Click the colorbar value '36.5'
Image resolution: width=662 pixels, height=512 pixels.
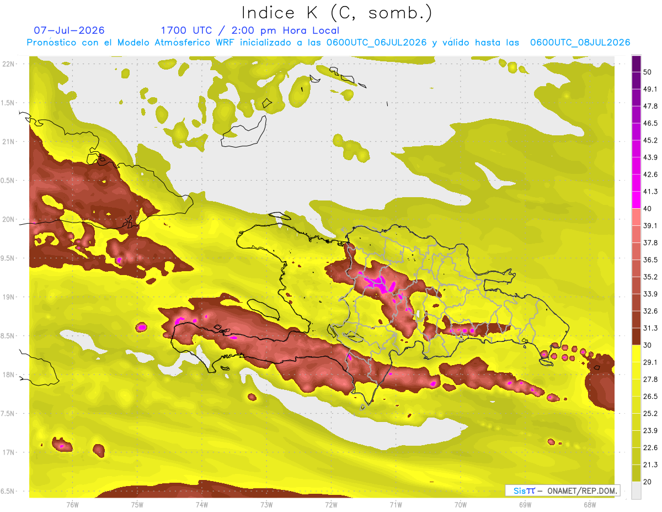pyautogui.click(x=650, y=260)
